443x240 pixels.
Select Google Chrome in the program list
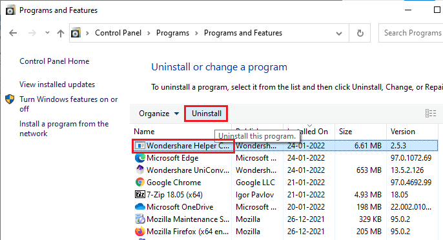click(x=174, y=183)
